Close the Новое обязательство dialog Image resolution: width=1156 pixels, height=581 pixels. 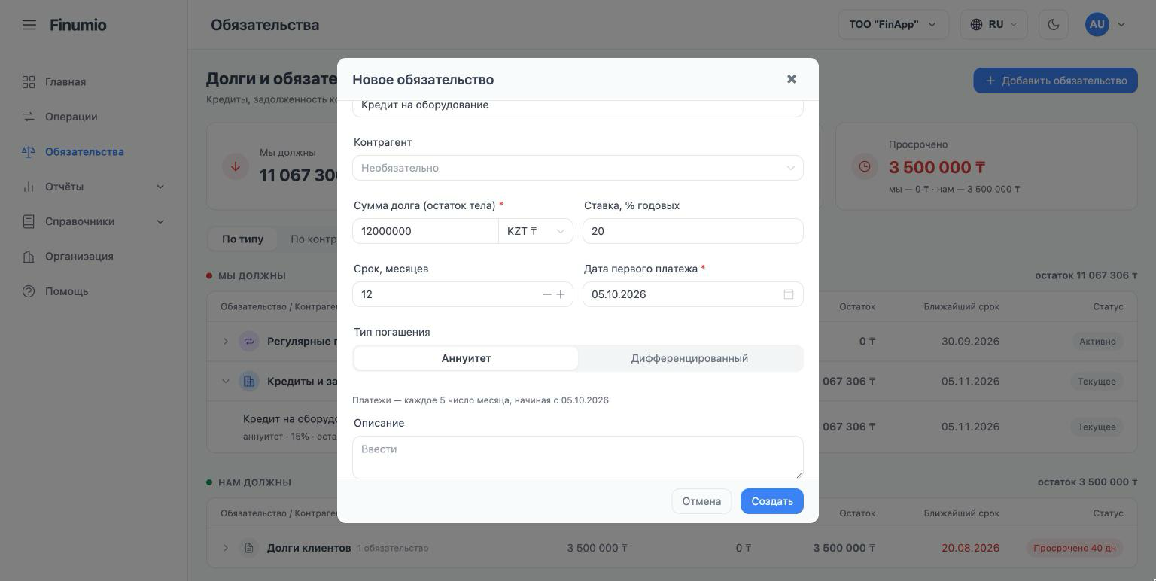tap(791, 79)
